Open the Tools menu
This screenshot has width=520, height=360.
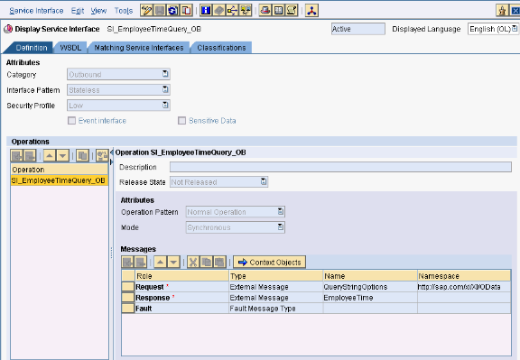tap(124, 11)
